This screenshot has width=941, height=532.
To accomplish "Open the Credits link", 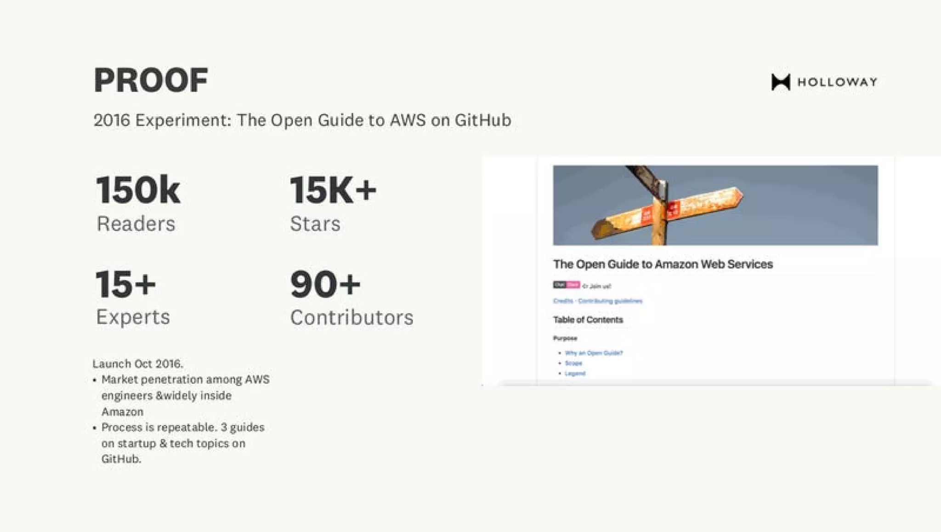I will click(x=563, y=301).
